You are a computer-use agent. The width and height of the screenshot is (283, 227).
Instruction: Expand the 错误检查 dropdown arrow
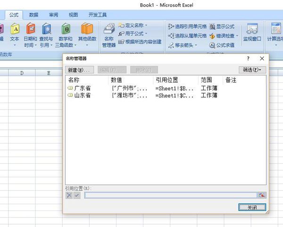pos(237,36)
